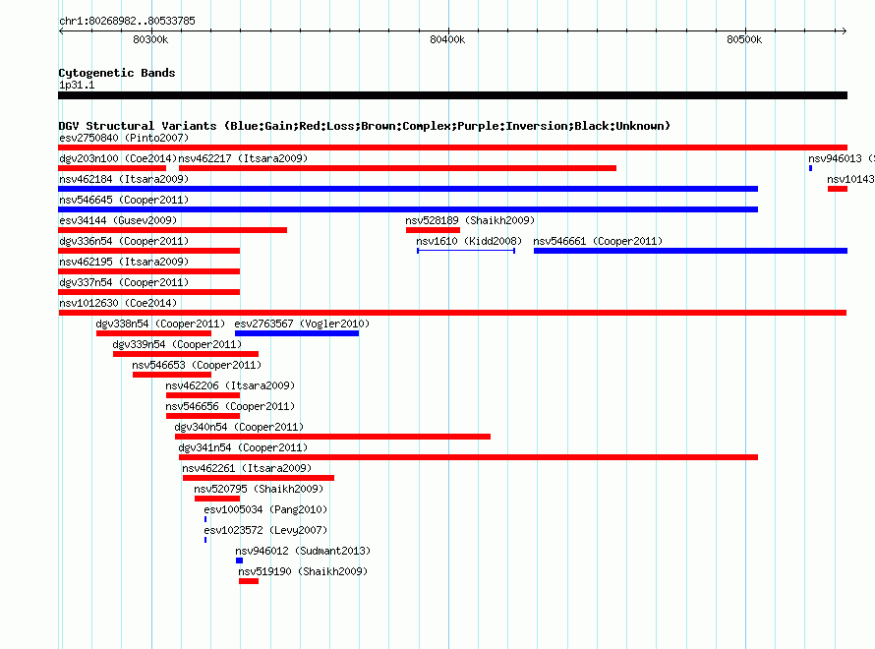Select the nsv946012 (Sudmant2013) label

[303, 551]
